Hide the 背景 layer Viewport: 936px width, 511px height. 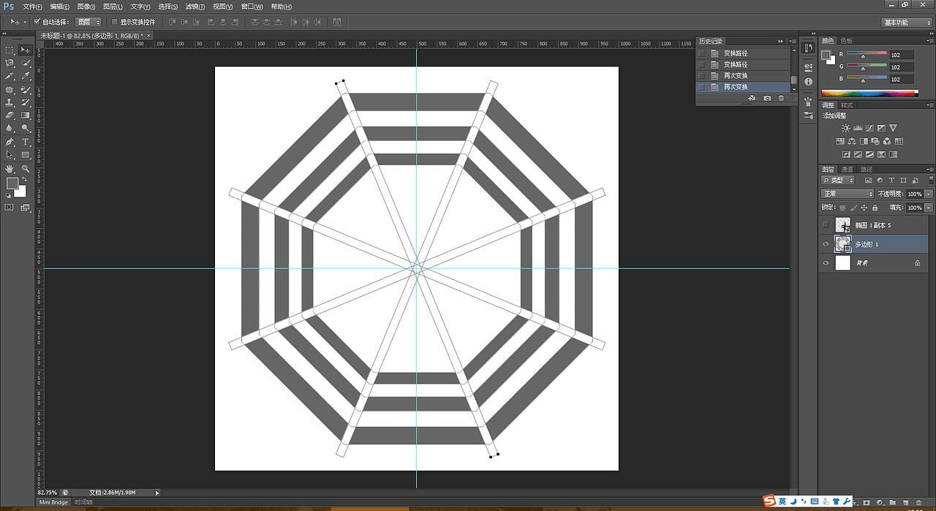click(x=826, y=263)
